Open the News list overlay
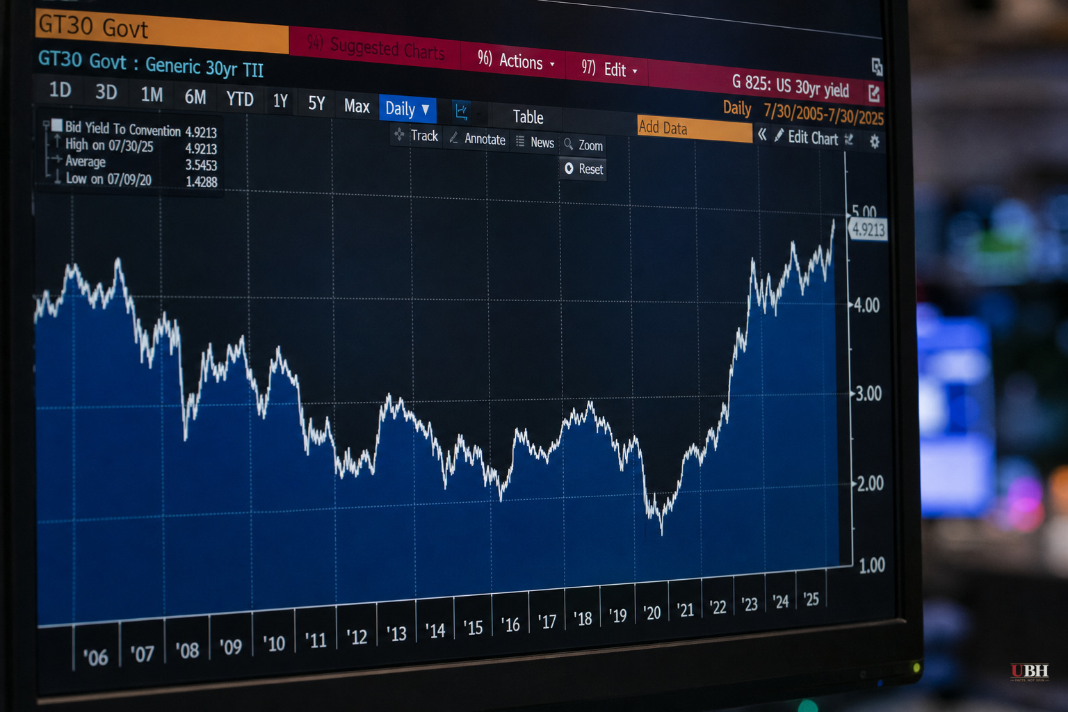Viewport: 1068px width, 712px height. pyautogui.click(x=535, y=142)
